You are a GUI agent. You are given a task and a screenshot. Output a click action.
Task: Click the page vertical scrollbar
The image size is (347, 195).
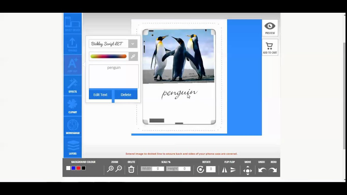[345, 95]
